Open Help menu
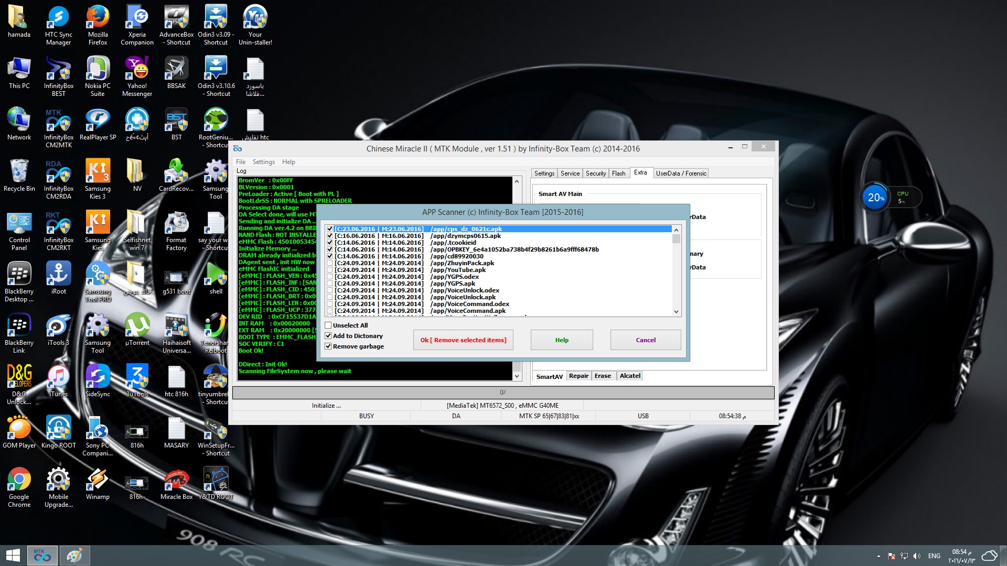Viewport: 1007px width, 566px height. click(288, 162)
